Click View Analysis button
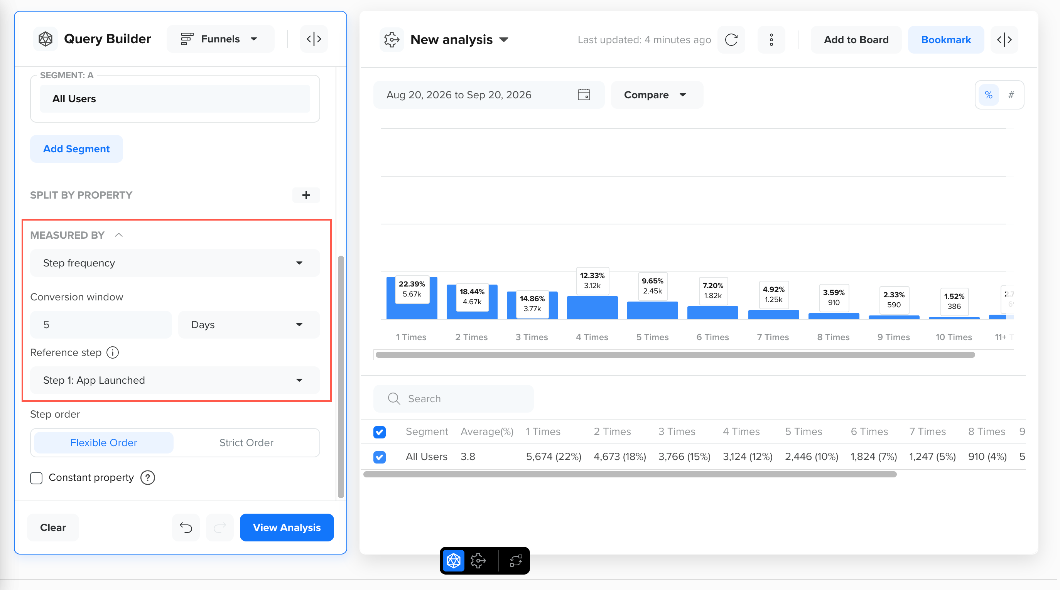The image size is (1060, 590). 287,528
